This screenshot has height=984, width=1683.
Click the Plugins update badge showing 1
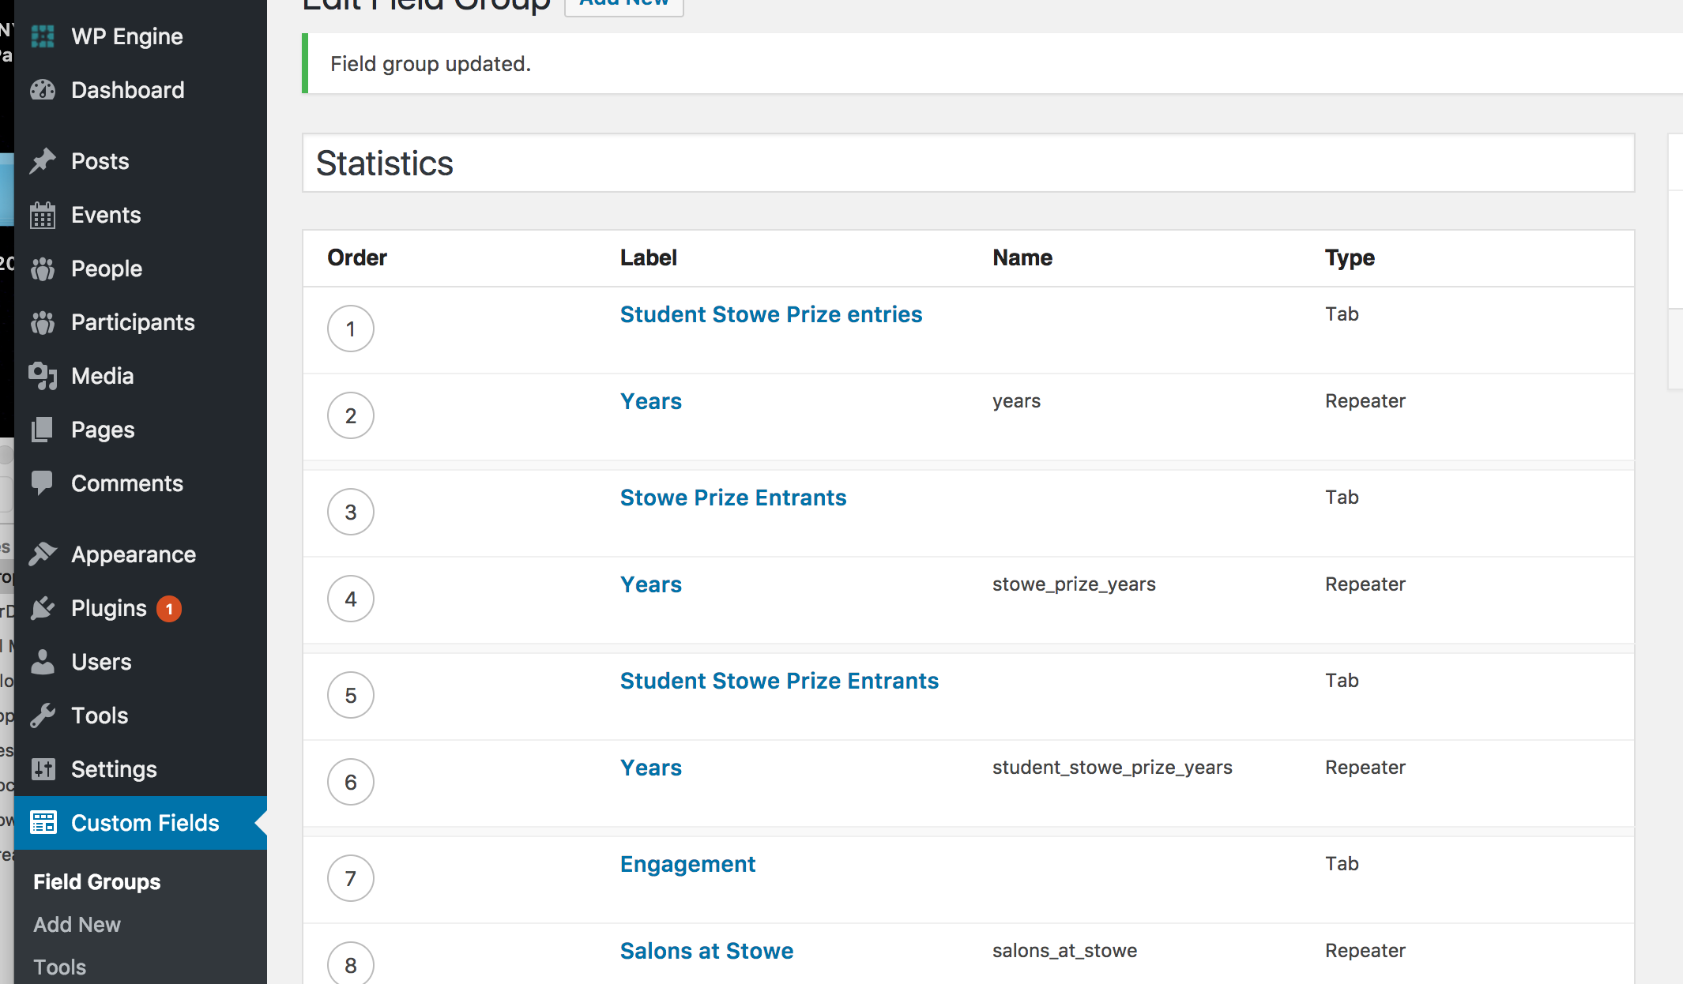pyautogui.click(x=169, y=609)
